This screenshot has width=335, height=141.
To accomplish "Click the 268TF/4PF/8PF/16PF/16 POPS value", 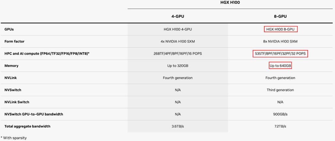I will click(178, 54).
